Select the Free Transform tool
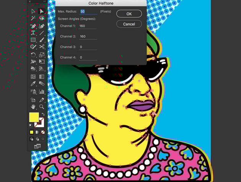Screen dimensions: 241x182 [41, 61]
